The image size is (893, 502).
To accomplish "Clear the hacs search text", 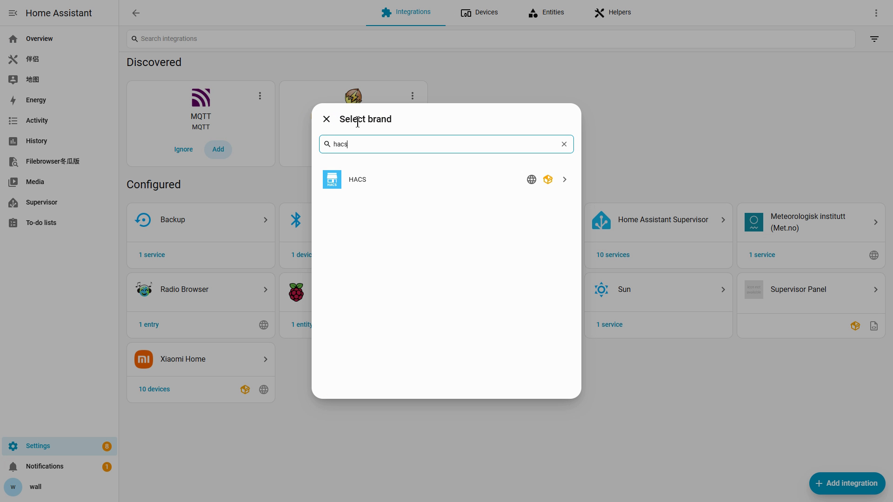I will point(564,144).
